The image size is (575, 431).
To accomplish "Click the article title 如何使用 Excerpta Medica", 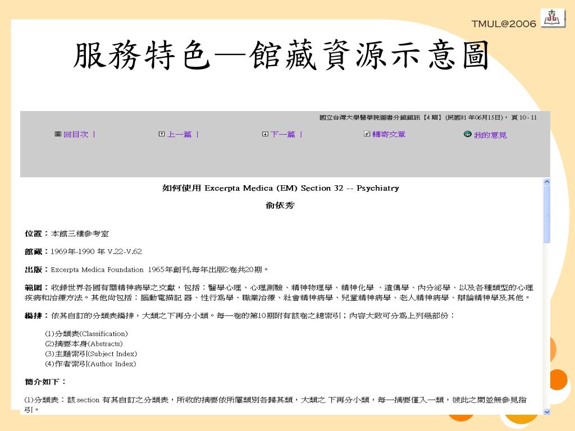I will (x=281, y=188).
